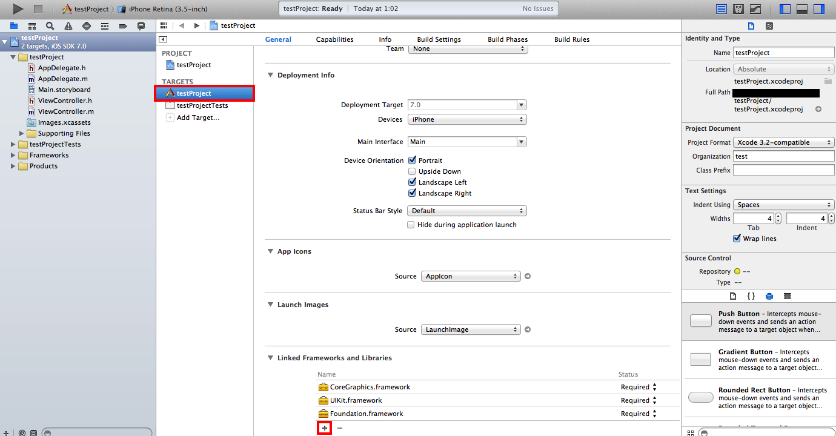Open the Project navigator folder icon
This screenshot has height=436, width=836.
(x=14, y=26)
